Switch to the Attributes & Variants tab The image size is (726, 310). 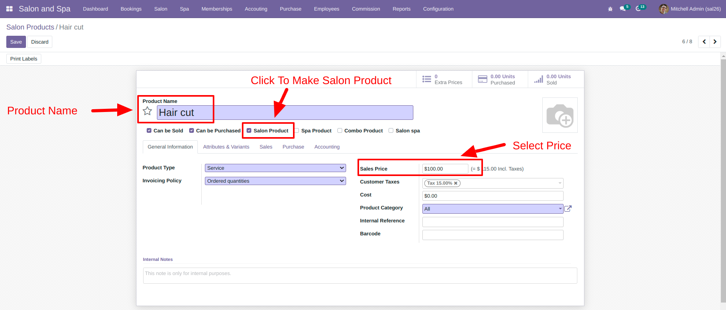pos(226,147)
